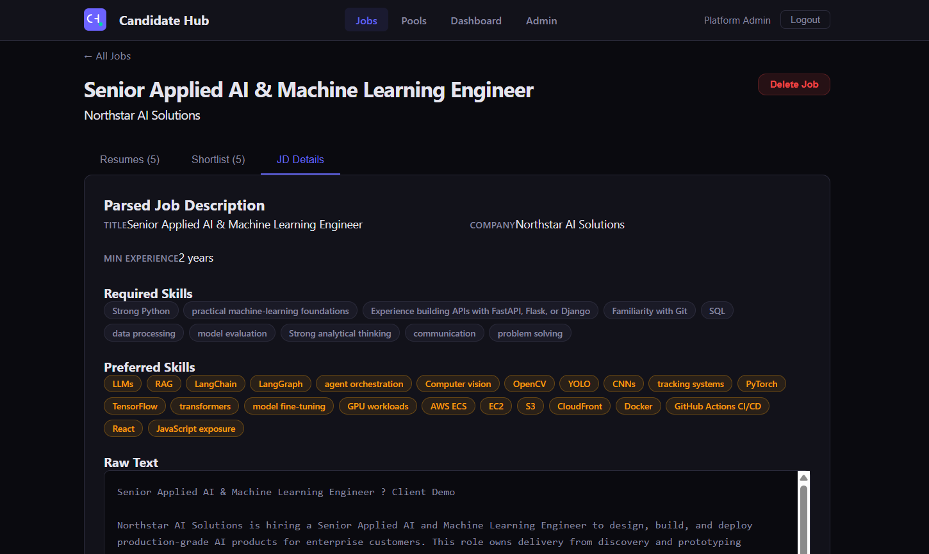Click the Docker skill chip
929x554 pixels.
click(x=638, y=406)
